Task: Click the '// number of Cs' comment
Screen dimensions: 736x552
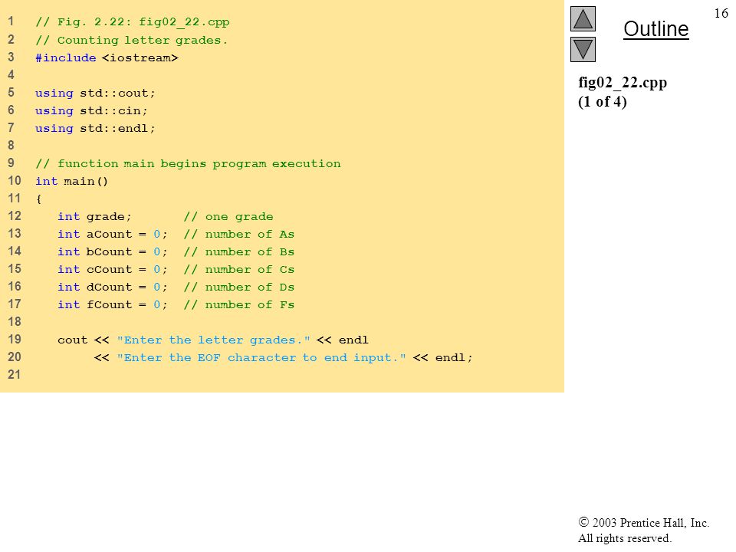Action: coord(239,269)
